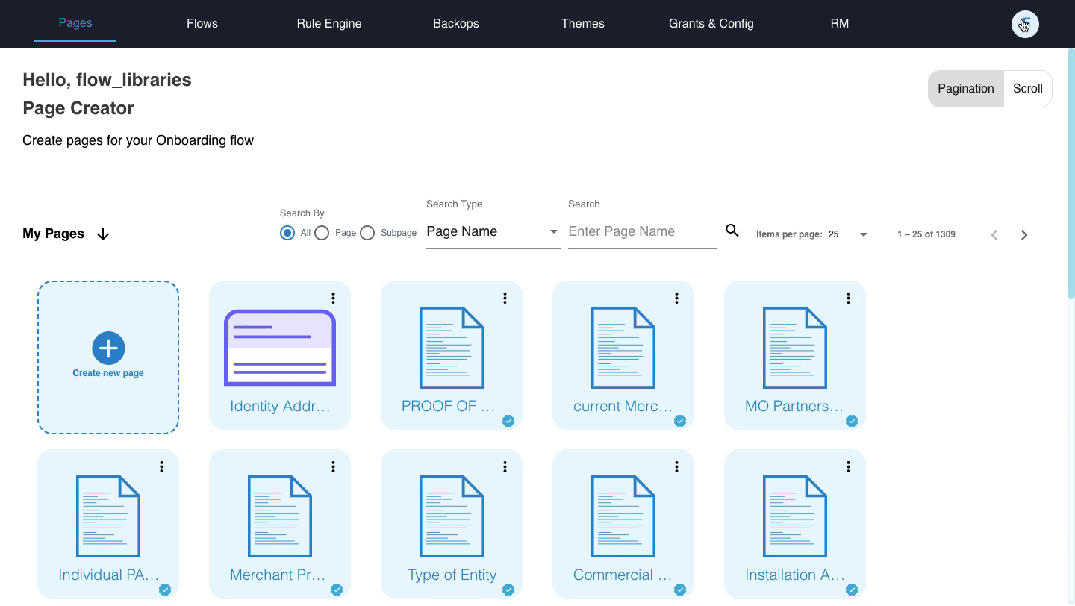Image resolution: width=1075 pixels, height=606 pixels.
Task: Go to next page with right chevron
Action: [x=1023, y=234]
